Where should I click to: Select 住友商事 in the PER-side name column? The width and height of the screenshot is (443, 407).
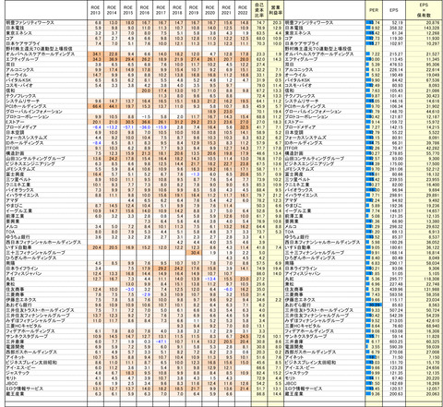point(293,289)
